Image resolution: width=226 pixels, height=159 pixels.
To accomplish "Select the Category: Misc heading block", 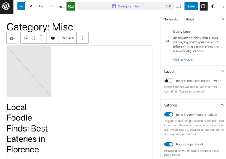I will pos(40,27).
